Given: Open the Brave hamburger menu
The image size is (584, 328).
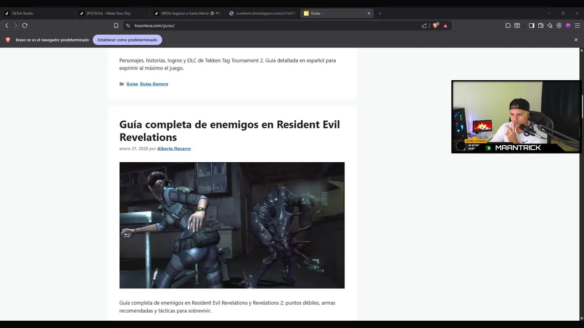Looking at the screenshot, I should coord(577,26).
